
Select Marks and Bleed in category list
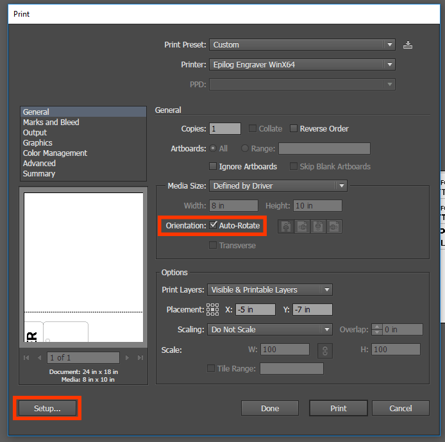[x=51, y=123]
